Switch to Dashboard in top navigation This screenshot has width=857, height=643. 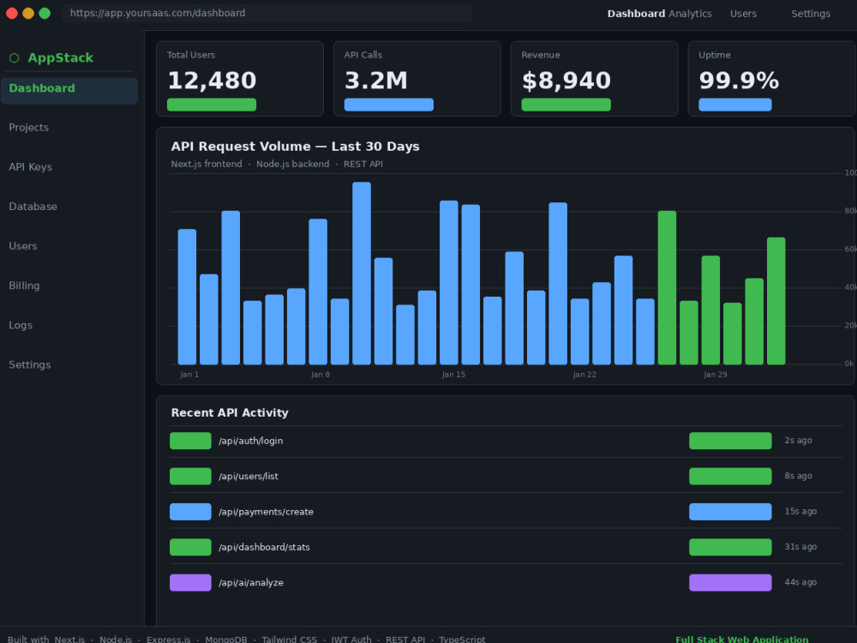click(636, 14)
